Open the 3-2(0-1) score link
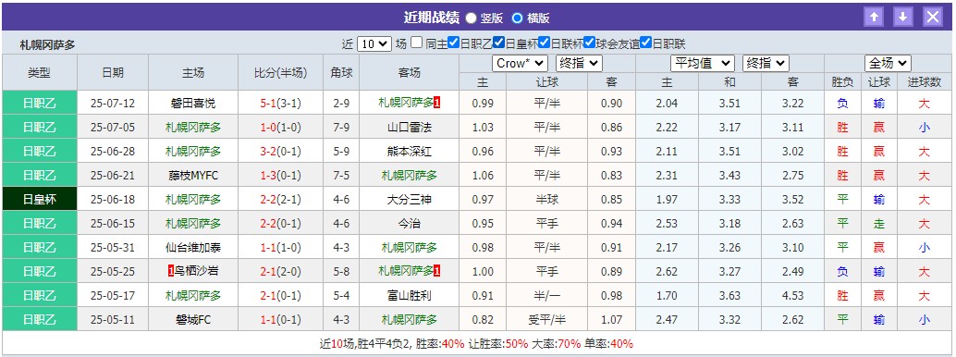 point(280,152)
